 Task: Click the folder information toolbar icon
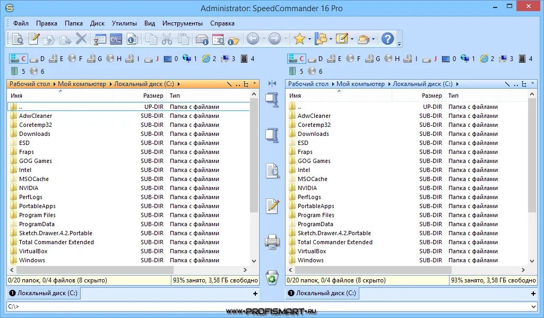pos(234,40)
